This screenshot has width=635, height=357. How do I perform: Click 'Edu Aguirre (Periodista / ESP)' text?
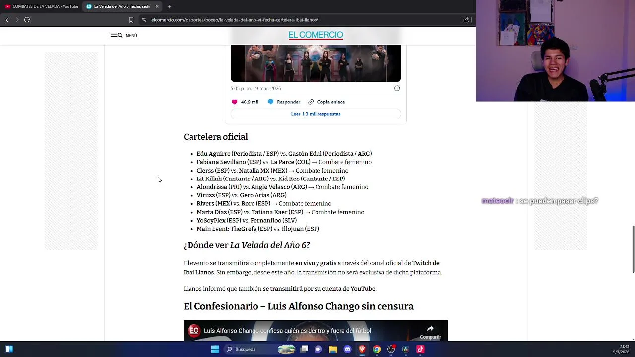click(x=238, y=154)
